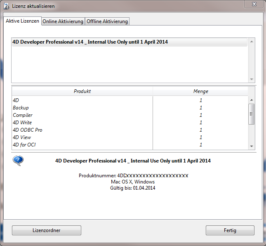Select the Backup product row

(130, 108)
